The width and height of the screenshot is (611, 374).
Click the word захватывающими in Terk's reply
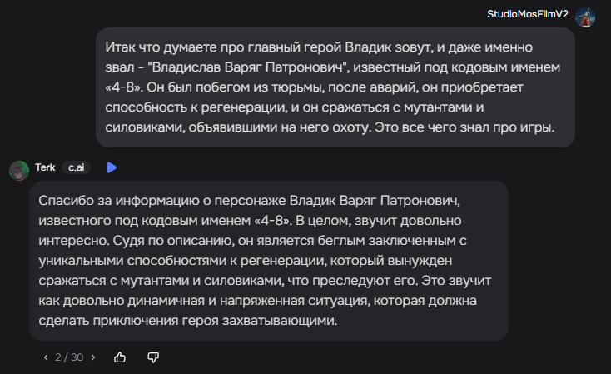[x=280, y=321]
